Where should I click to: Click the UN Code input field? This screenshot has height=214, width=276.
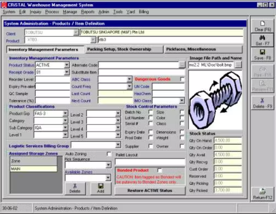click(168, 86)
